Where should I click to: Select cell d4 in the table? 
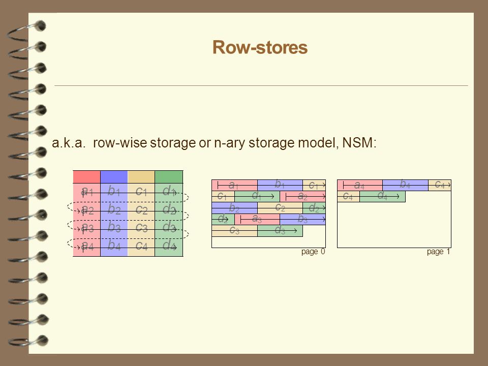[x=169, y=246]
